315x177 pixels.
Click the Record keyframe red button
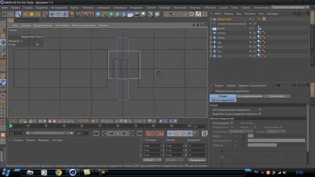[x=149, y=133]
